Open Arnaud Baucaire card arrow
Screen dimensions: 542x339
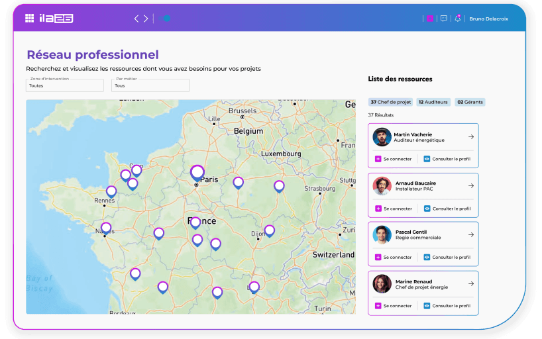pos(471,186)
